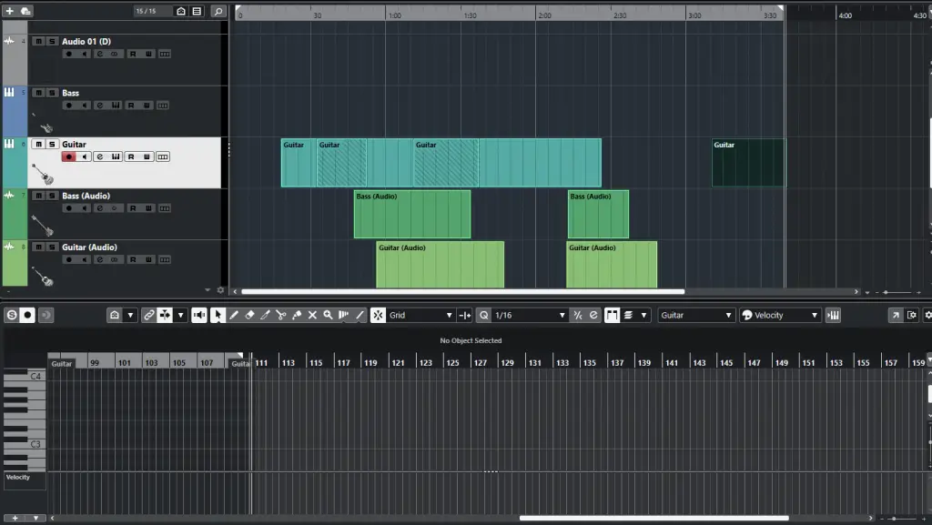The image size is (932, 525).
Task: Select the Zoom magnifier tool
Action: coord(328,315)
